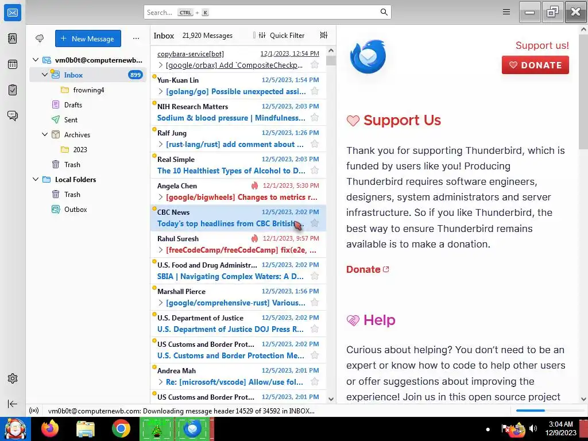Click the red DONATE button
The width and height of the screenshot is (588, 441).
coord(535,65)
